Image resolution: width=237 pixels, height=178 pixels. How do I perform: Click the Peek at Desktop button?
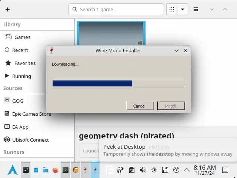(225, 170)
